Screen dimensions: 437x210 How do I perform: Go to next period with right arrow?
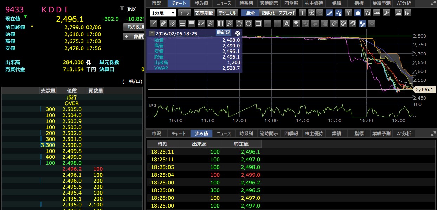pos(188,13)
